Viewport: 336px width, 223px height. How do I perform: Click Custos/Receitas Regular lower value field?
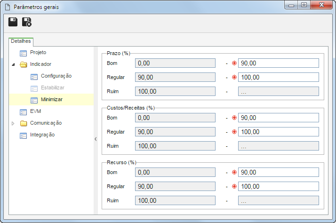(x=175, y=132)
